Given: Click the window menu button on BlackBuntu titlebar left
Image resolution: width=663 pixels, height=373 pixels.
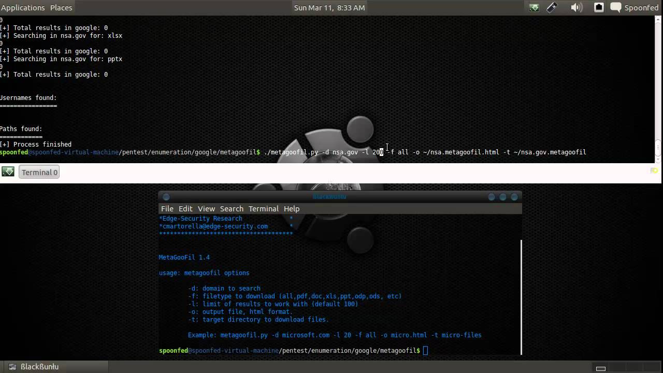Looking at the screenshot, I should [x=166, y=197].
